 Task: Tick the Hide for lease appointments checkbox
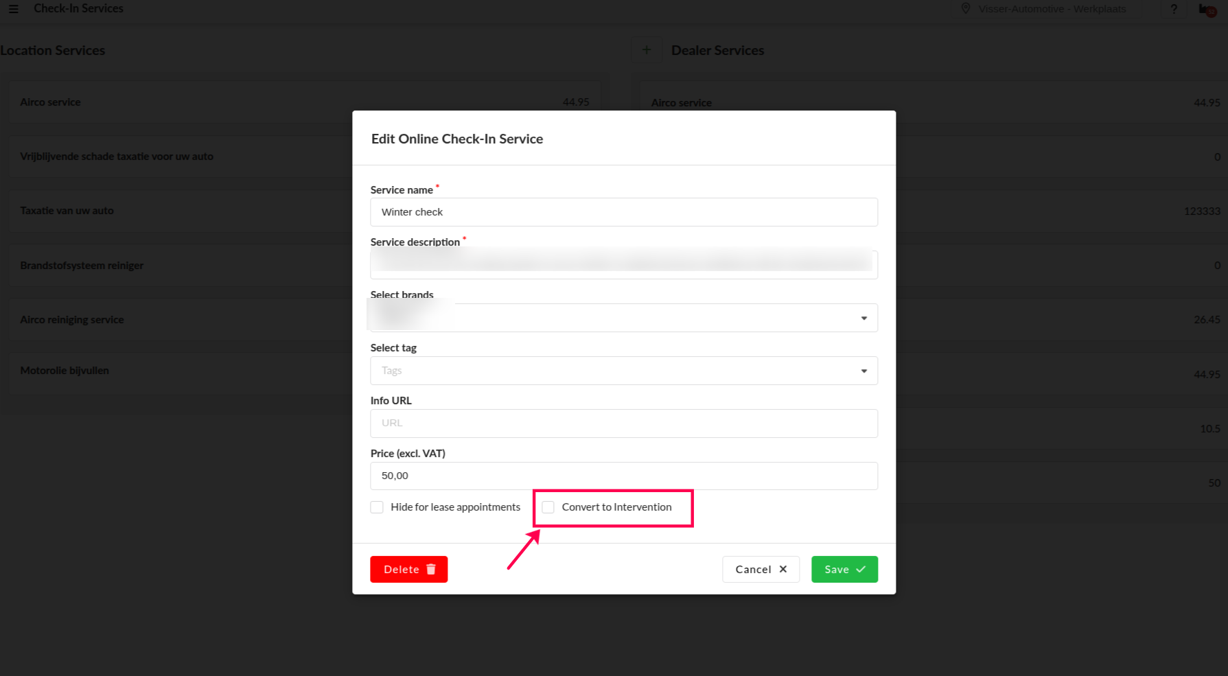(x=377, y=507)
